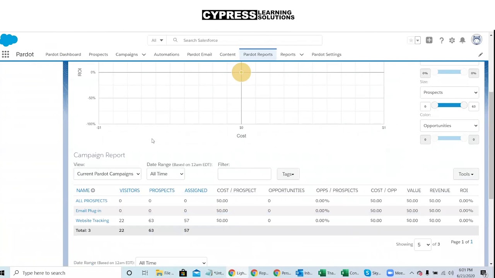Viewport: 495px width, 278px height.
Task: Switch to the Untitled Notepad window
Action: (215, 273)
